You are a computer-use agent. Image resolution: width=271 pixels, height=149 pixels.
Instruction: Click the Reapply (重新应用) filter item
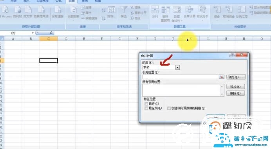pos(139,13)
